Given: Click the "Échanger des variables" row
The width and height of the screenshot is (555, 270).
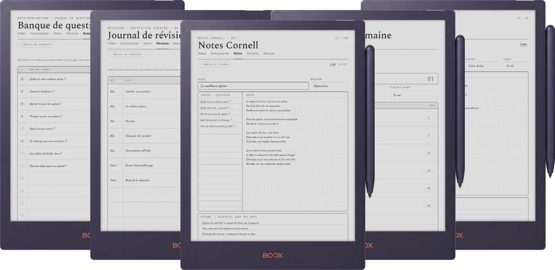Looking at the screenshot, I should (145, 136).
